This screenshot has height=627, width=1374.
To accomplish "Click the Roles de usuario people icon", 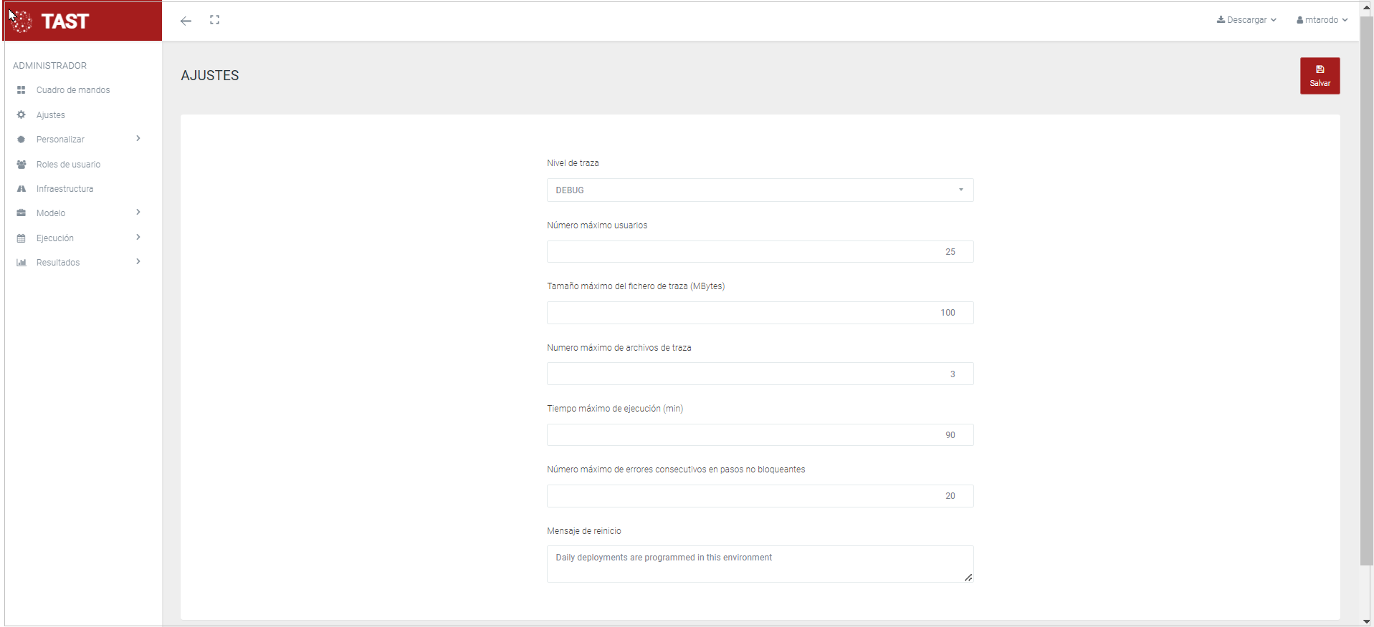I will (x=22, y=165).
